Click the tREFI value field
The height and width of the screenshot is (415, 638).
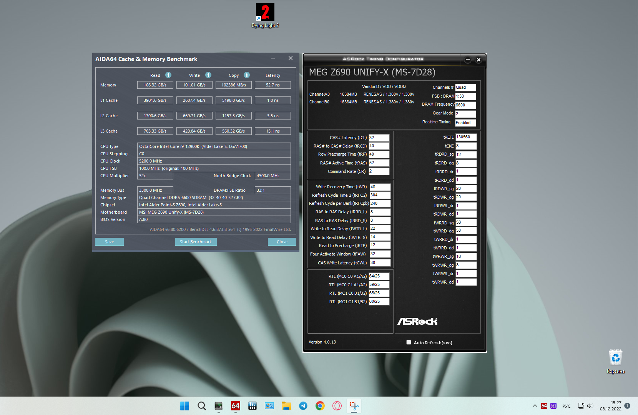(466, 137)
